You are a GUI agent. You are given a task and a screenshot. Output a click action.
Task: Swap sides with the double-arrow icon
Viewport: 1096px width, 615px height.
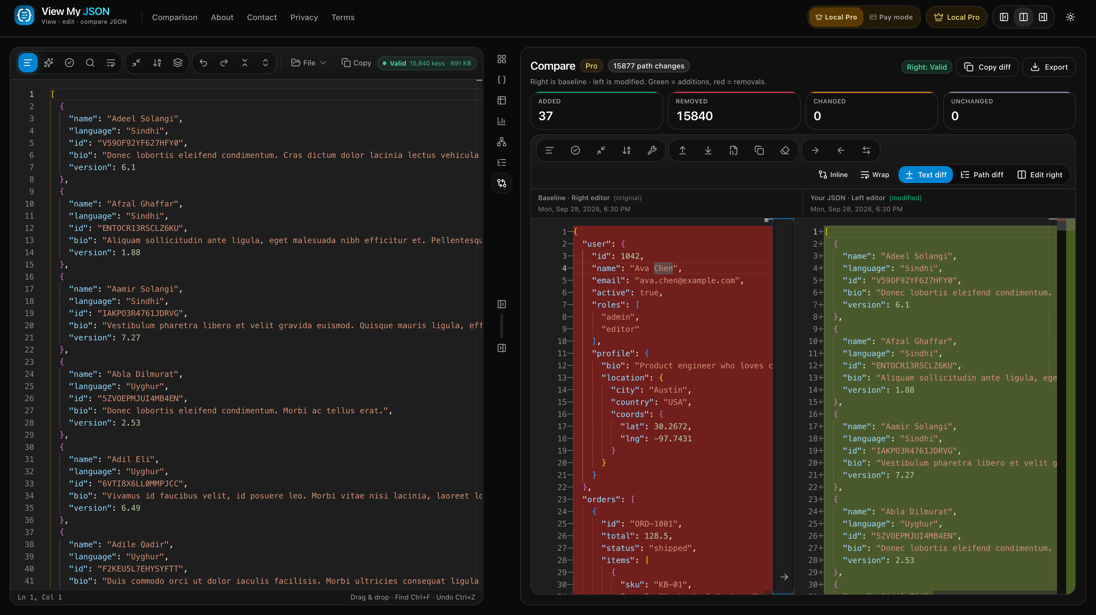[866, 151]
